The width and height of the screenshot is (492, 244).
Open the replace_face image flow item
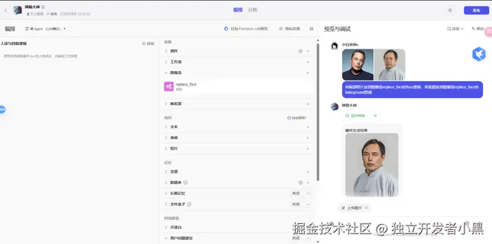186,86
